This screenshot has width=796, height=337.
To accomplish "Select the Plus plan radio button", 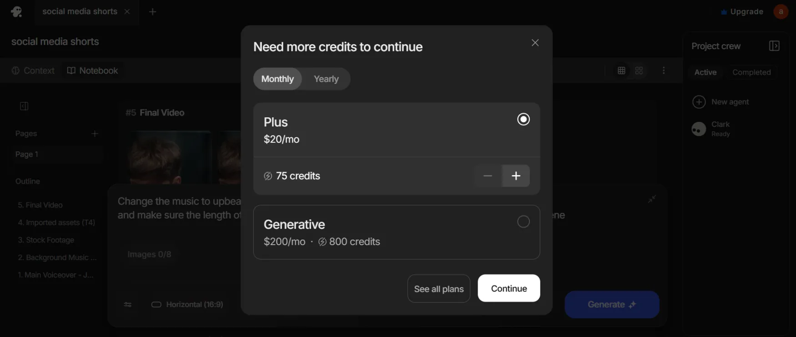I will 524,119.
